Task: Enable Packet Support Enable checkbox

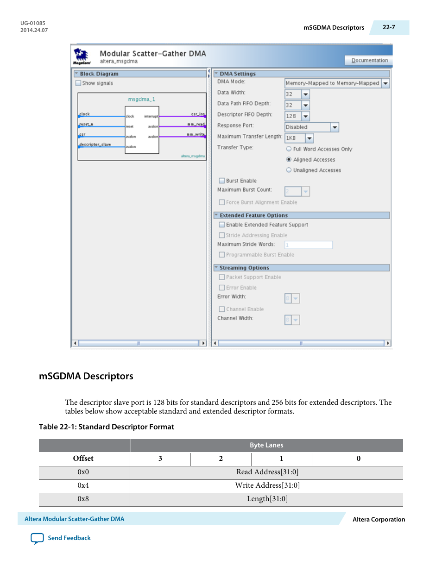Action: pos(221,277)
